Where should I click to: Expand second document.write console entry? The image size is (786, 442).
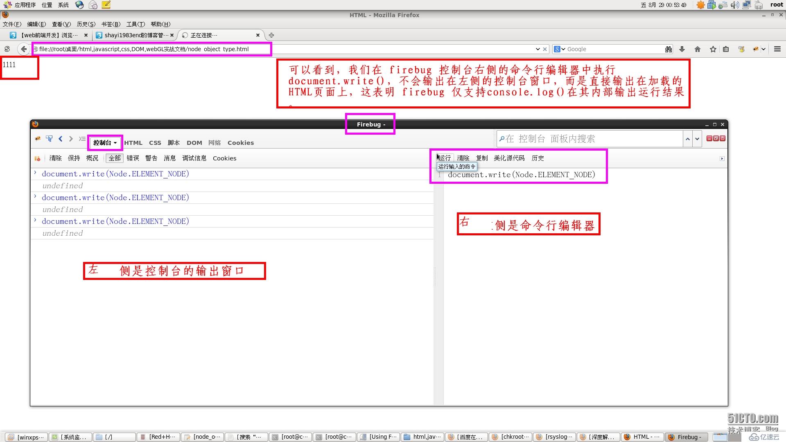(x=36, y=197)
